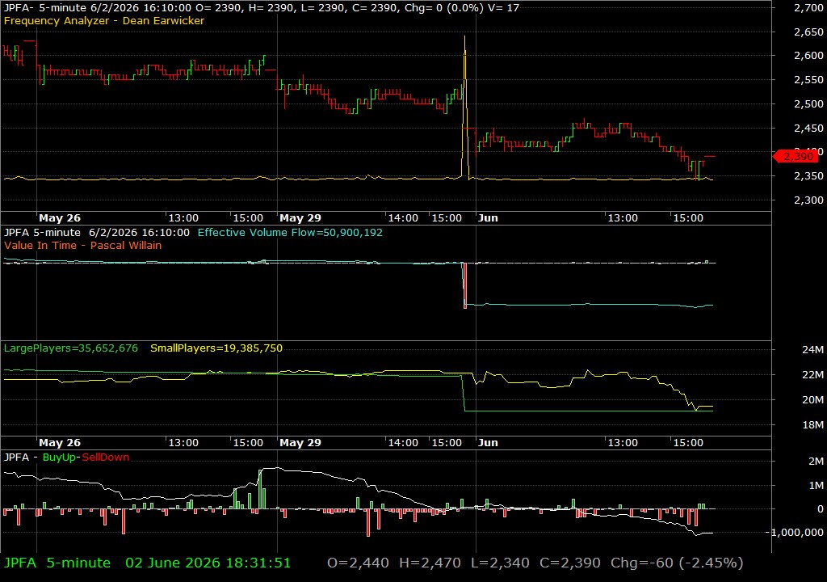Viewport: 827px width, 582px height.
Task: Select the green 'BuyUp' legend text
Action: [59, 457]
